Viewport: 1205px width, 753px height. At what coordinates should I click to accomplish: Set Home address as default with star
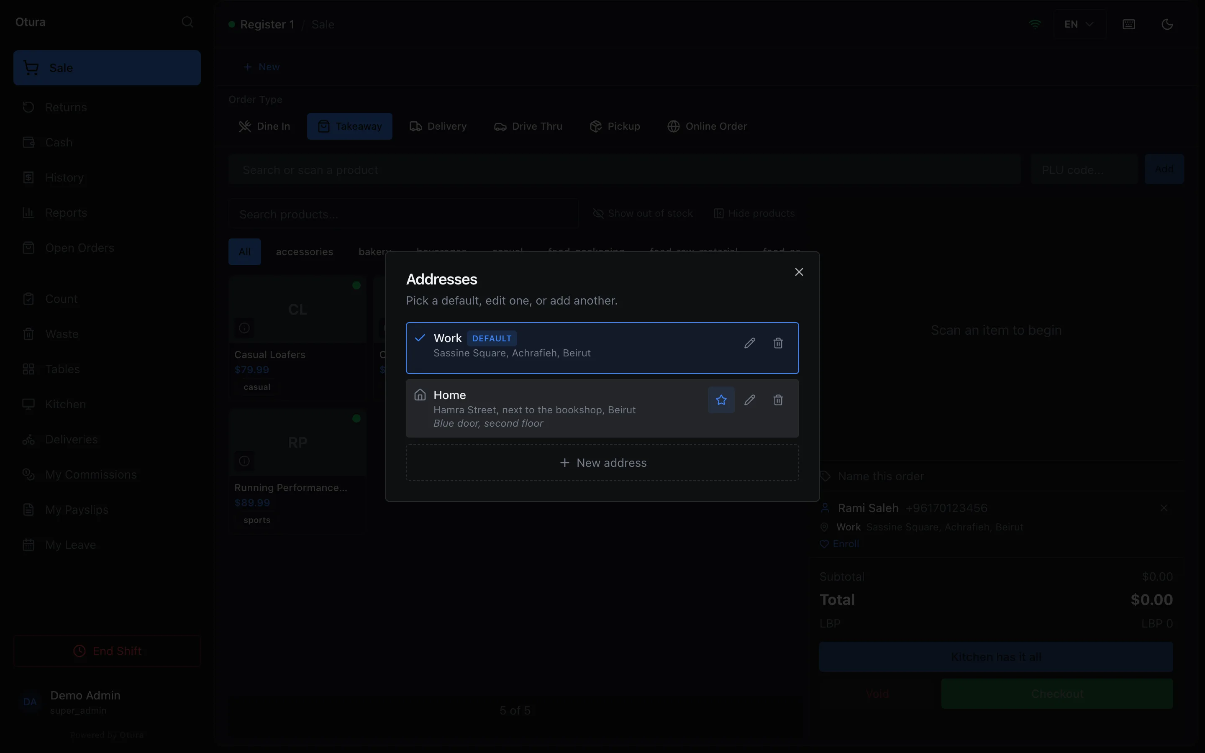(x=721, y=400)
